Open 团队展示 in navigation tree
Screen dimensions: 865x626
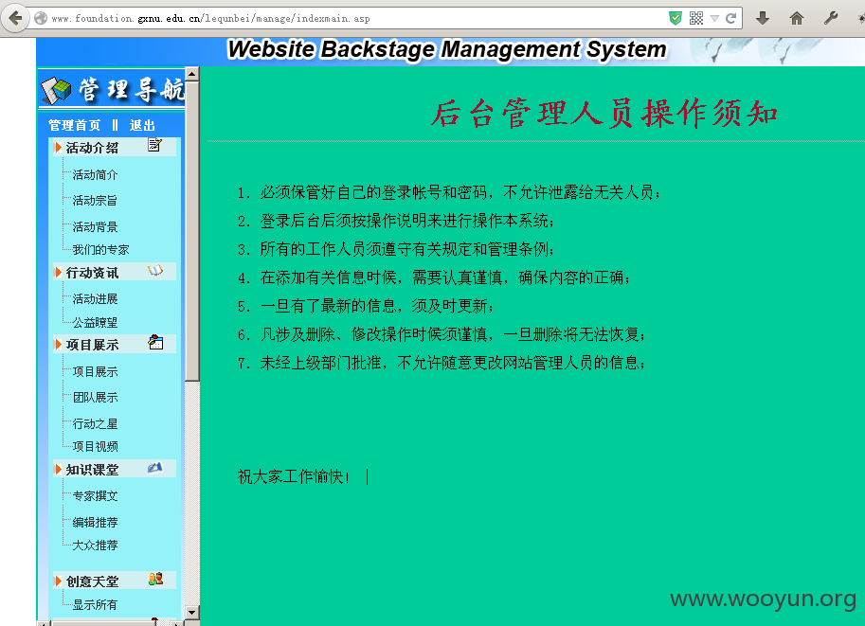[x=95, y=398]
